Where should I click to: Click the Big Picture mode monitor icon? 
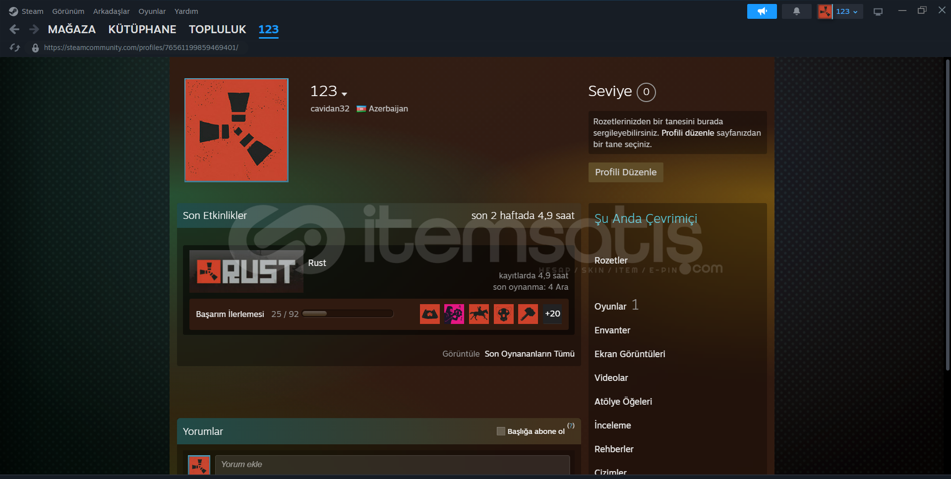pyautogui.click(x=878, y=12)
